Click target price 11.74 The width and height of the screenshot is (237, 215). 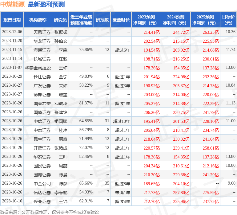tap(231, 50)
